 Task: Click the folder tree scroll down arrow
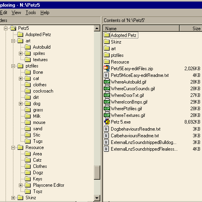coord(97,198)
